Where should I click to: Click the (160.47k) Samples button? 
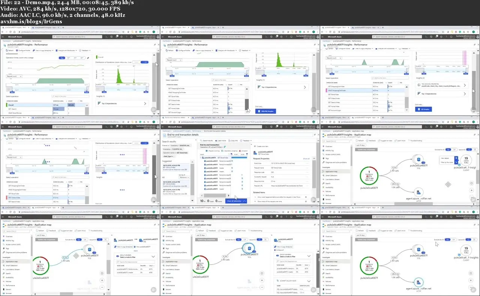click(266, 111)
